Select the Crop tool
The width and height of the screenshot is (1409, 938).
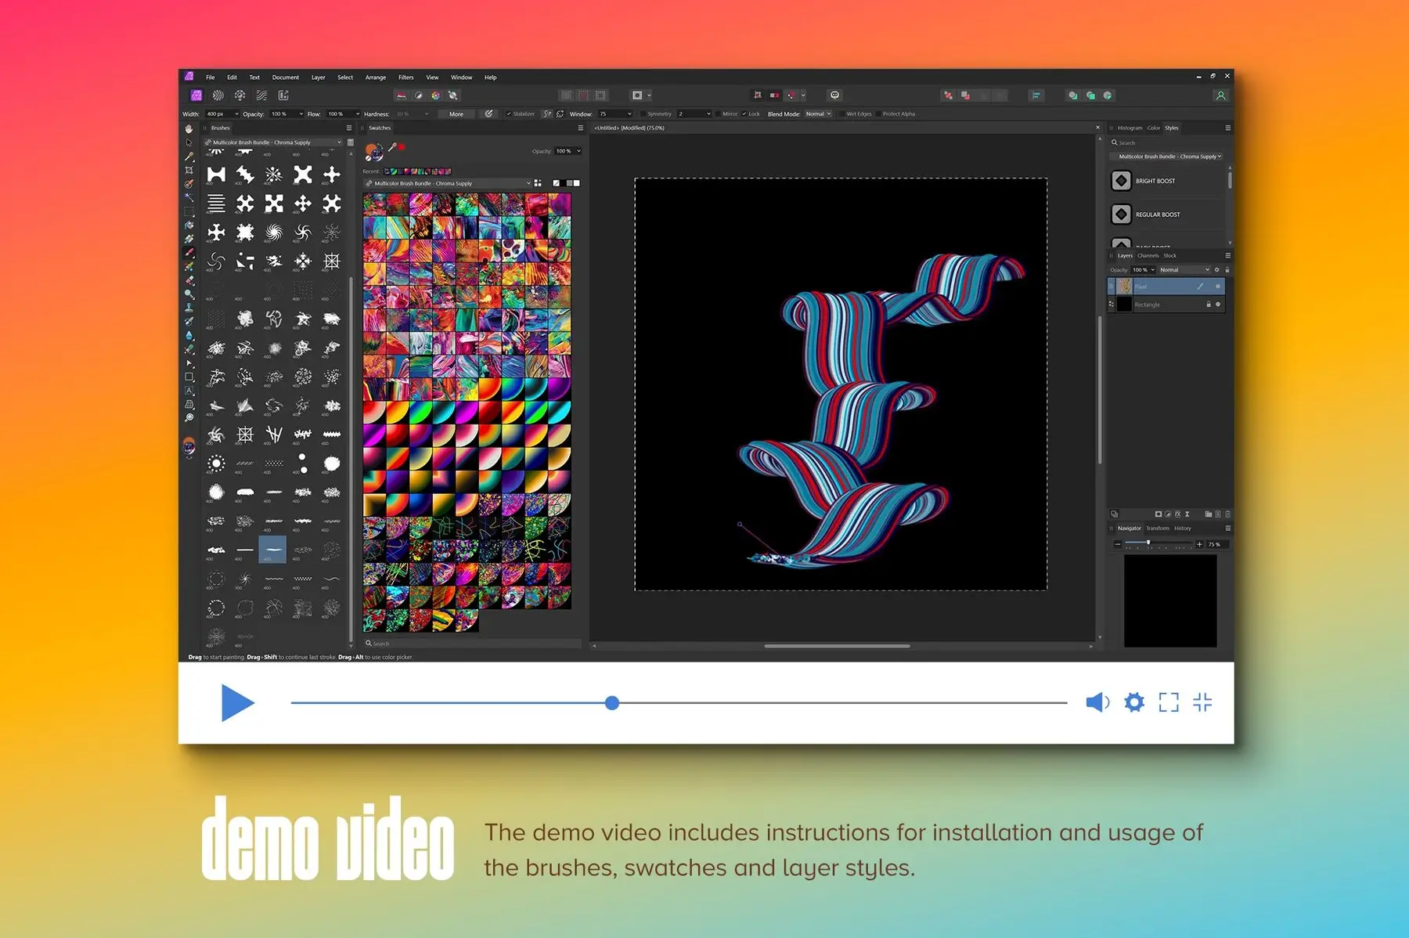(x=189, y=169)
